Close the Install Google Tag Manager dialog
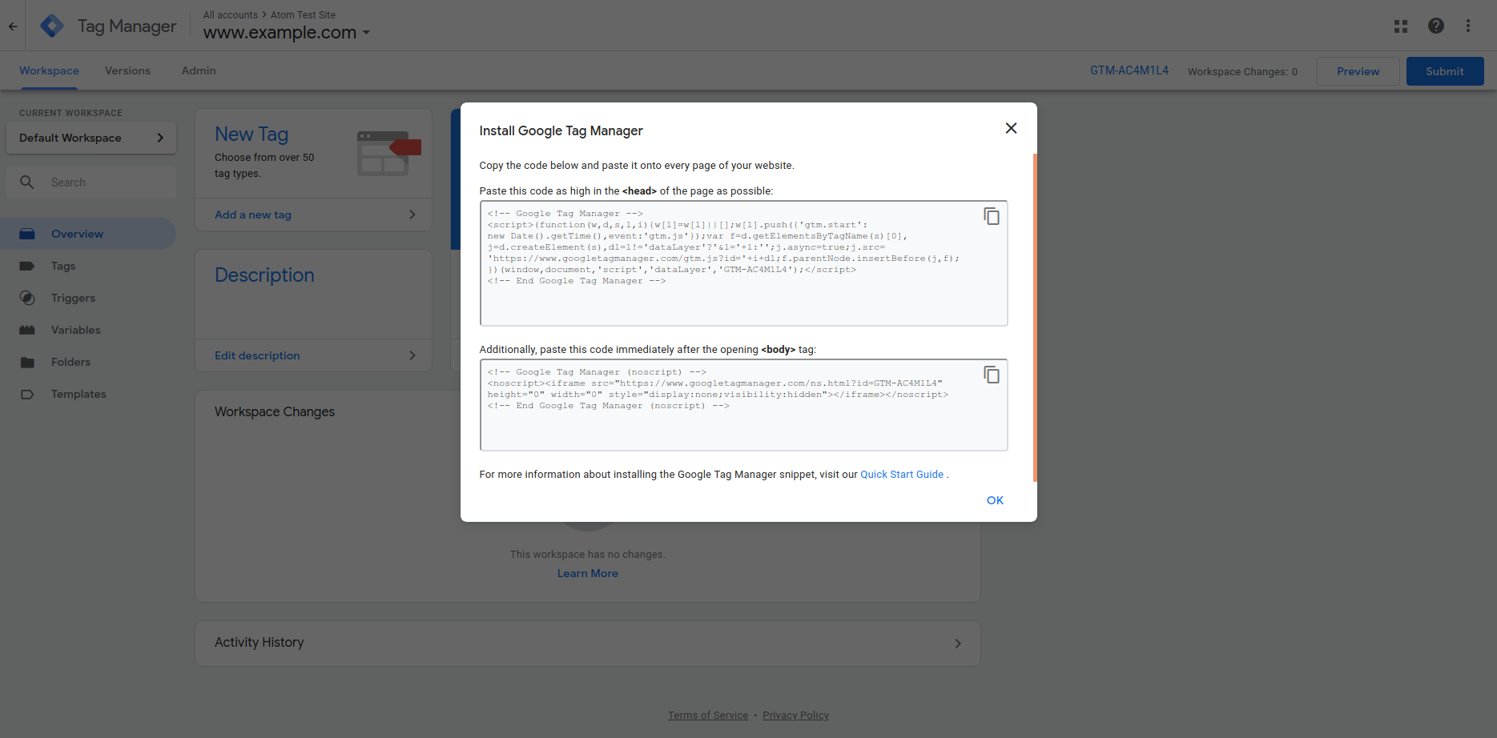This screenshot has height=738, width=1497. click(x=1011, y=128)
